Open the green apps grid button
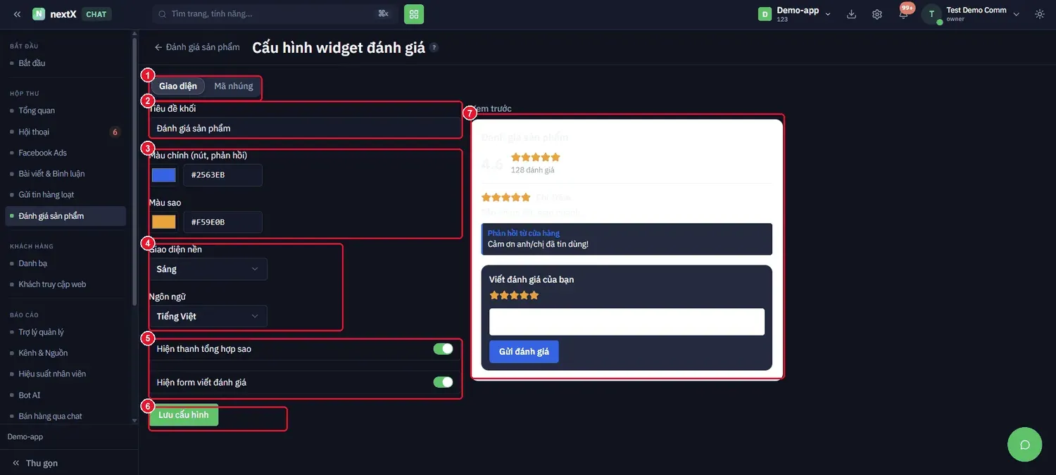Screen dimensions: 1056x475 (x=414, y=13)
